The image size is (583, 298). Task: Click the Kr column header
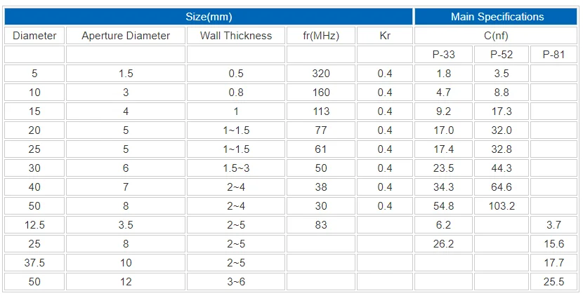pos(384,36)
